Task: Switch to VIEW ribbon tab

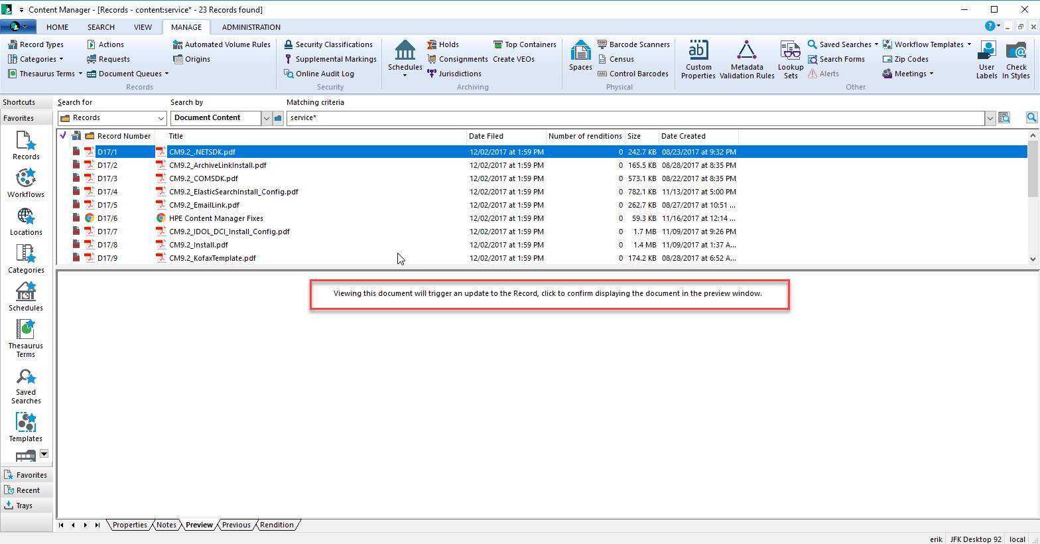Action: [143, 27]
